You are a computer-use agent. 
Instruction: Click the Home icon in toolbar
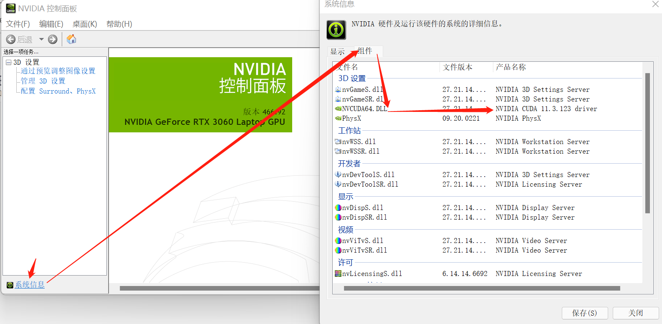(x=71, y=39)
